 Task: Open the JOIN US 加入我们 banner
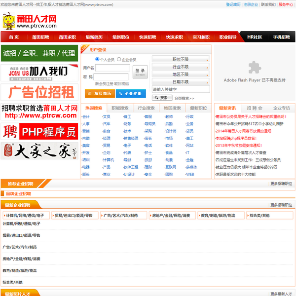39,72
